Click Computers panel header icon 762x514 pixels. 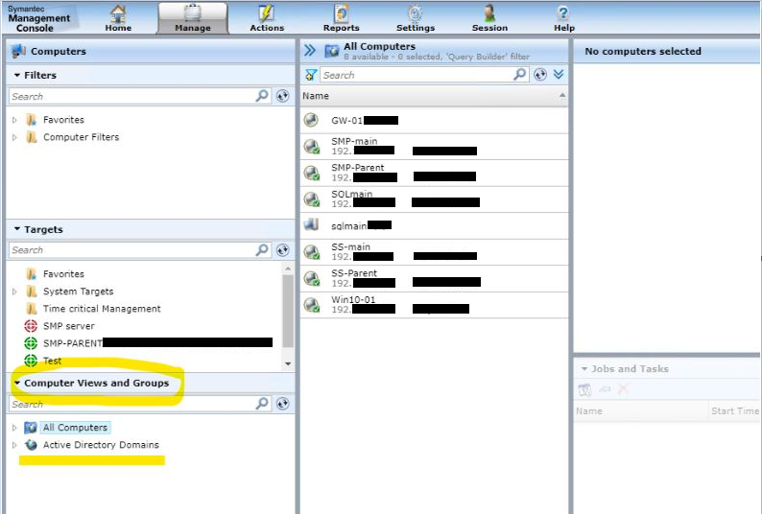[x=18, y=51]
